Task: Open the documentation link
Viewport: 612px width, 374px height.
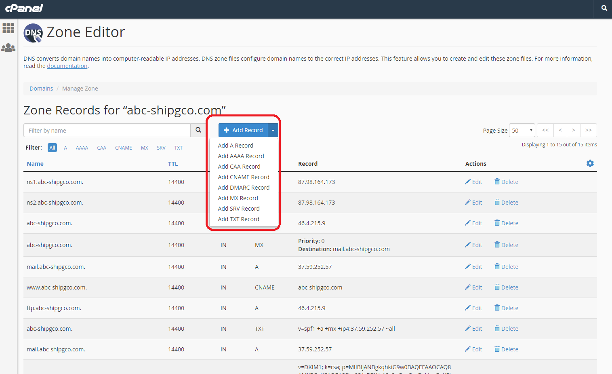Action: [67, 66]
